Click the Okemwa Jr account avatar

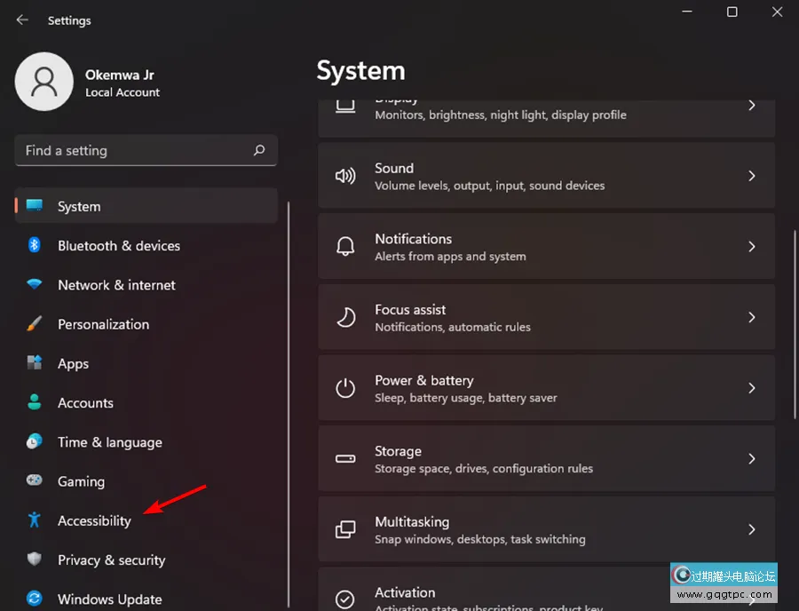[x=44, y=81]
